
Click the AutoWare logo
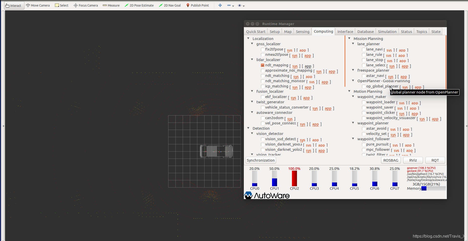pos(267,195)
